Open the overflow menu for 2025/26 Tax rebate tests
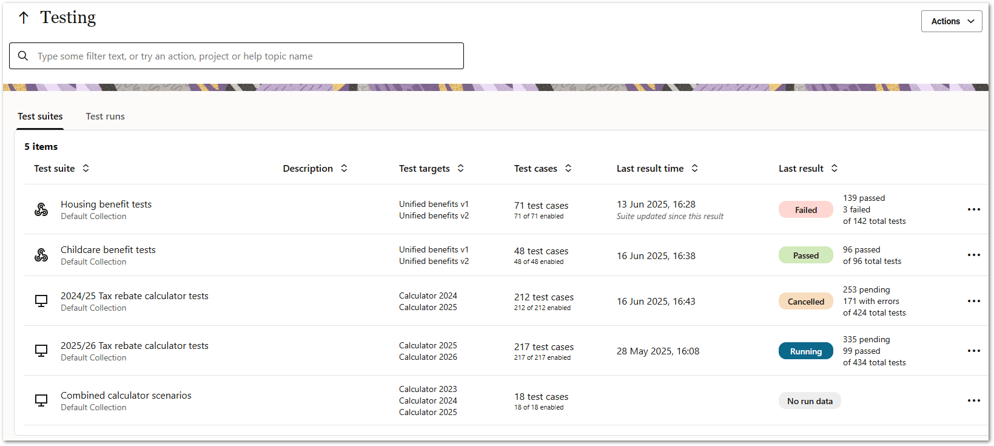 coord(974,350)
